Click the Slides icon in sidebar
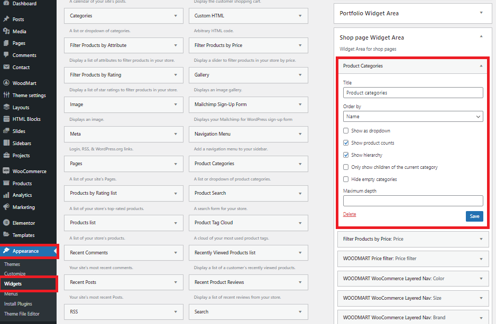Viewport: 496px width, 324px height. pyautogui.click(x=6, y=131)
